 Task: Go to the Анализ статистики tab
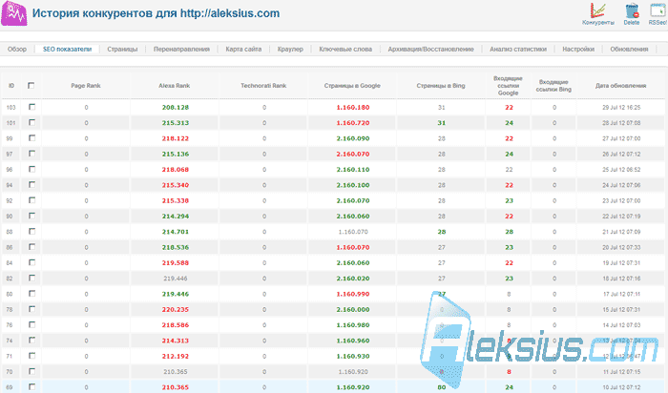[x=518, y=49]
